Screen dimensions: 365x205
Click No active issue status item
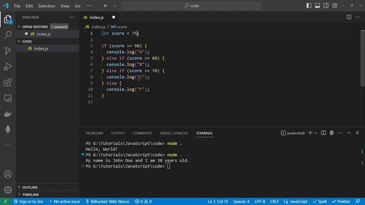(64, 202)
